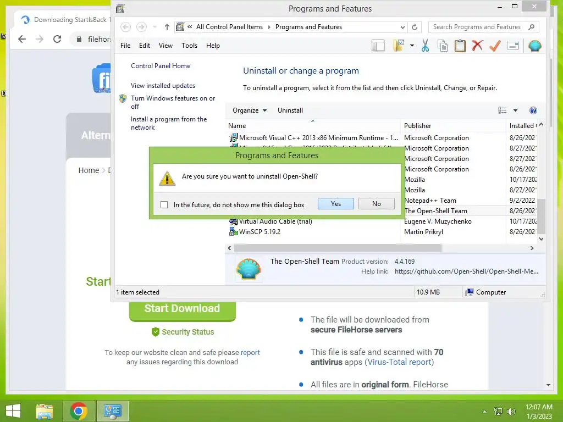Switch to Chrome in the taskbar

[x=79, y=411]
